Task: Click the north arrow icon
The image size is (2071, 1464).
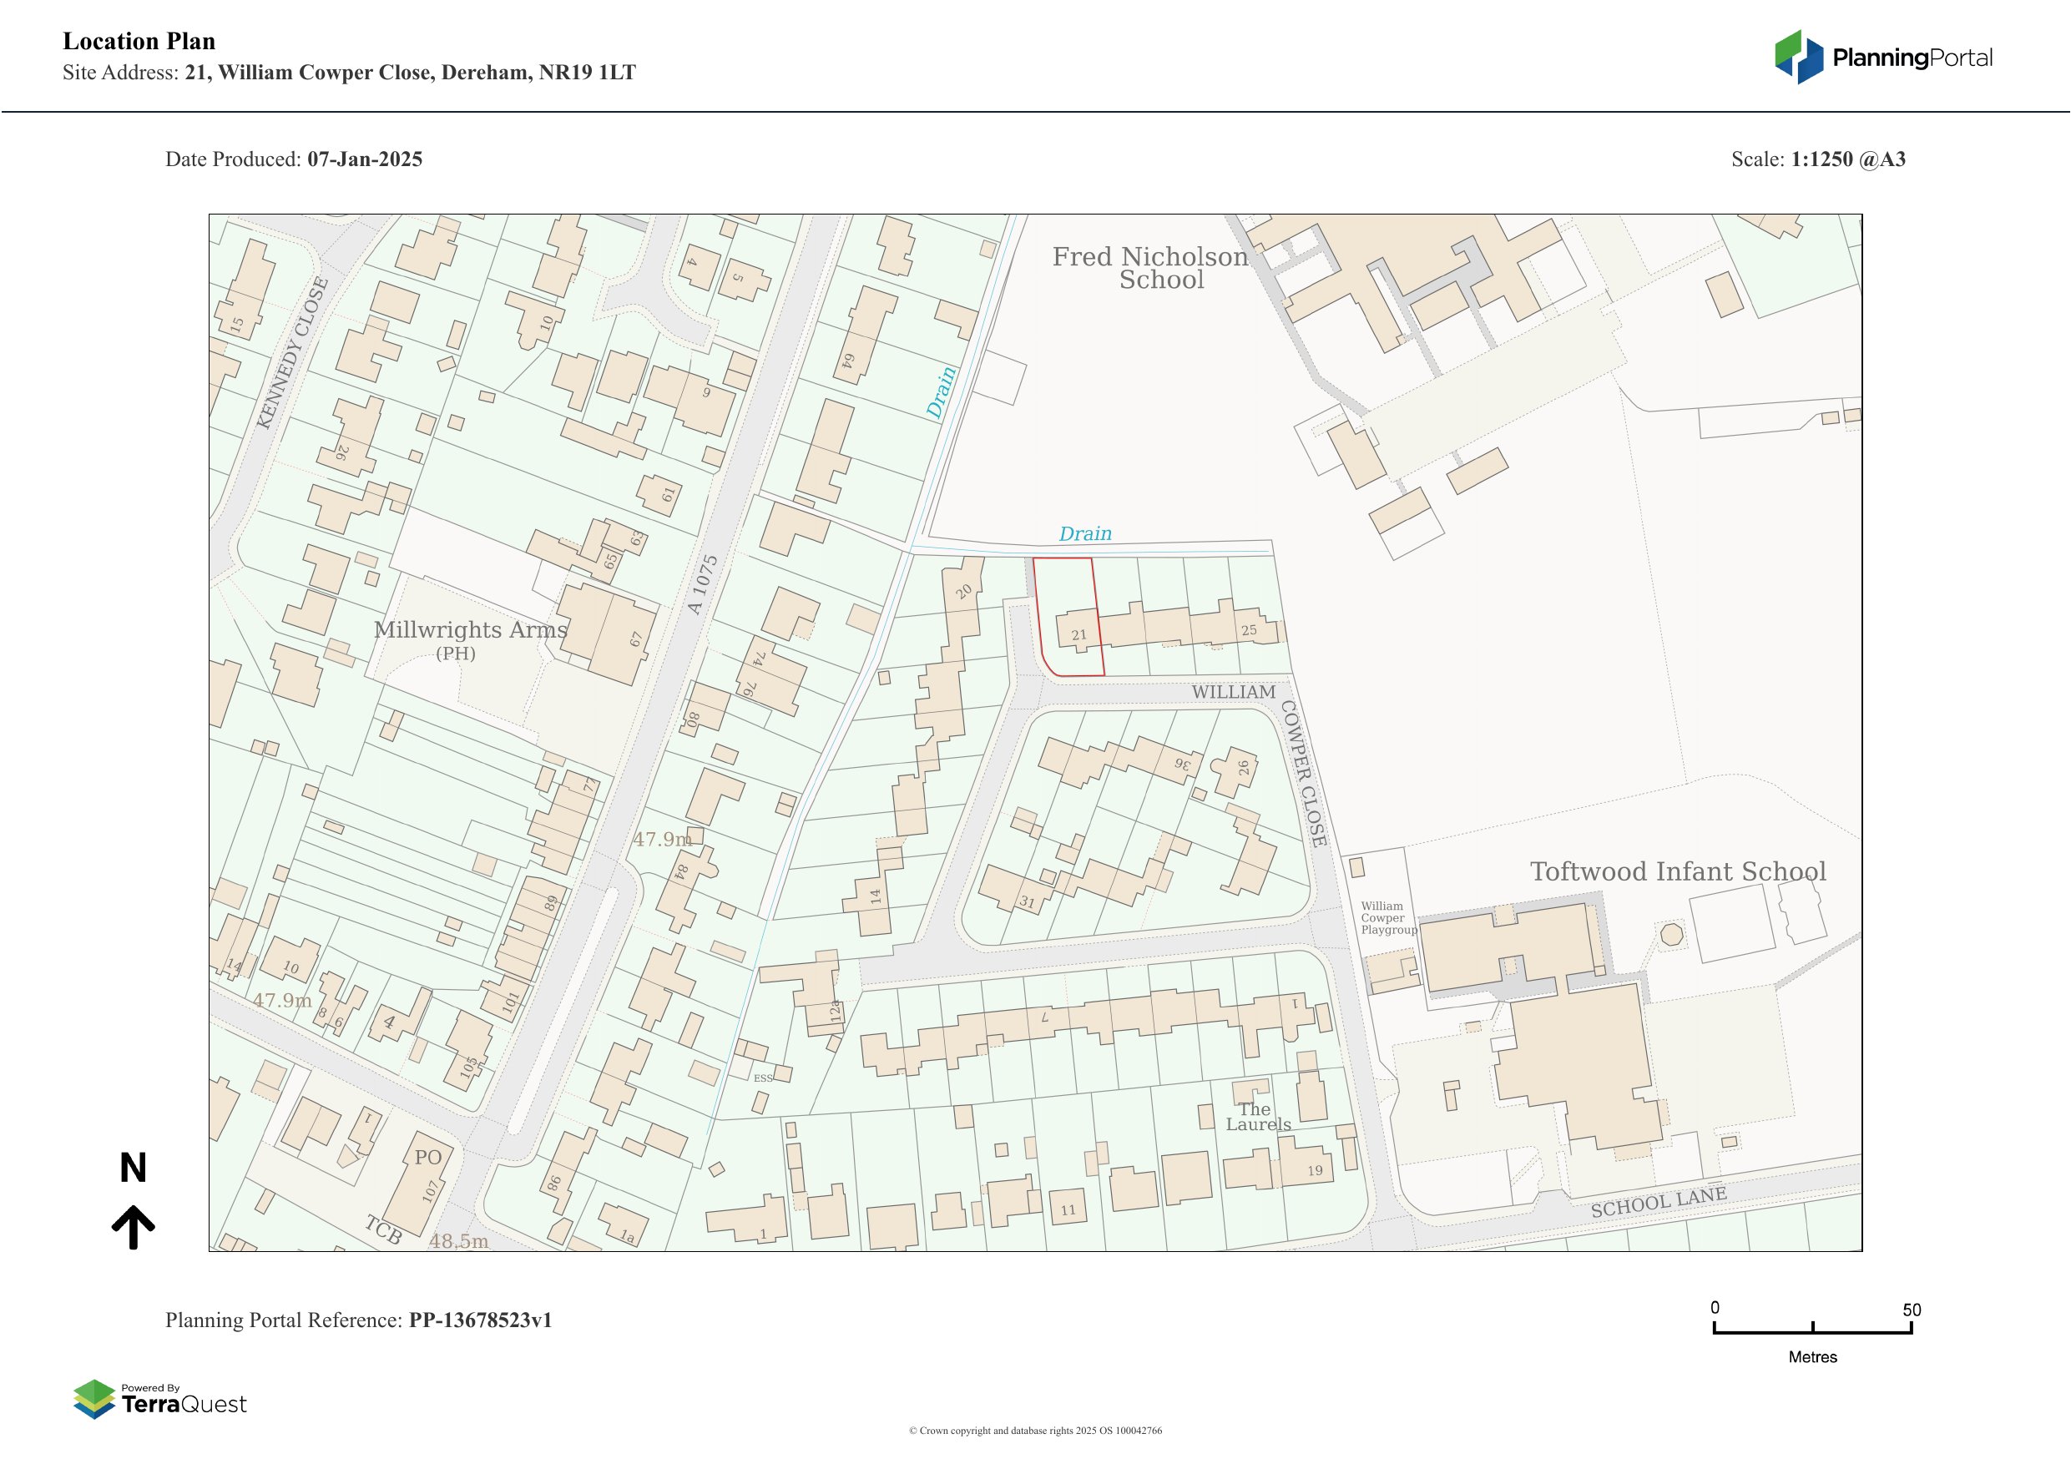Action: click(x=133, y=1225)
